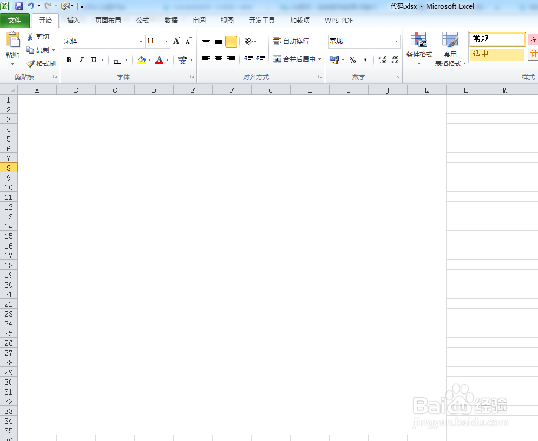Open font dialog launcher in 字体 group

pyautogui.click(x=192, y=77)
